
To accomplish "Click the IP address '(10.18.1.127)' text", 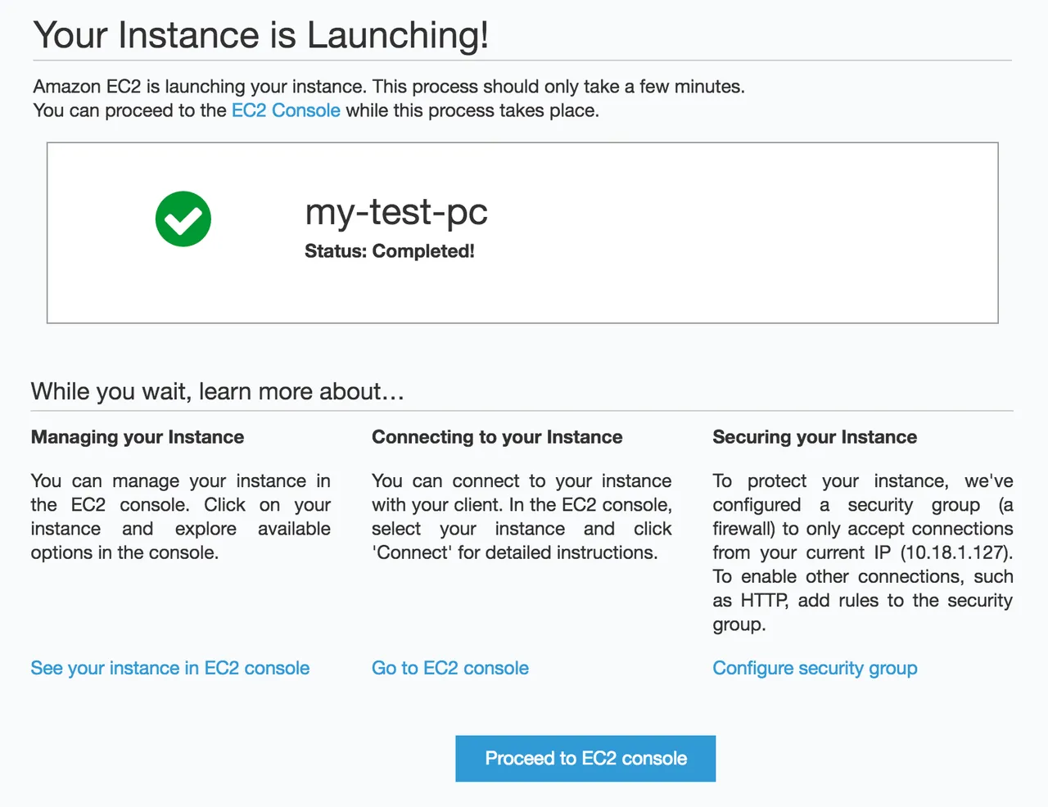I will coord(956,552).
